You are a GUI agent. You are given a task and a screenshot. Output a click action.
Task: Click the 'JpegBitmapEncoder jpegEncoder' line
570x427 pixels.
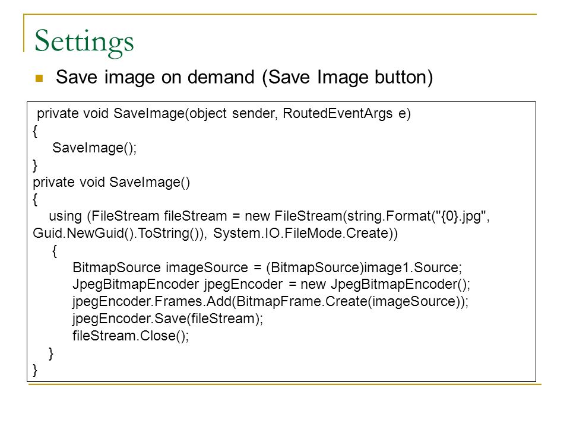pyautogui.click(x=271, y=285)
